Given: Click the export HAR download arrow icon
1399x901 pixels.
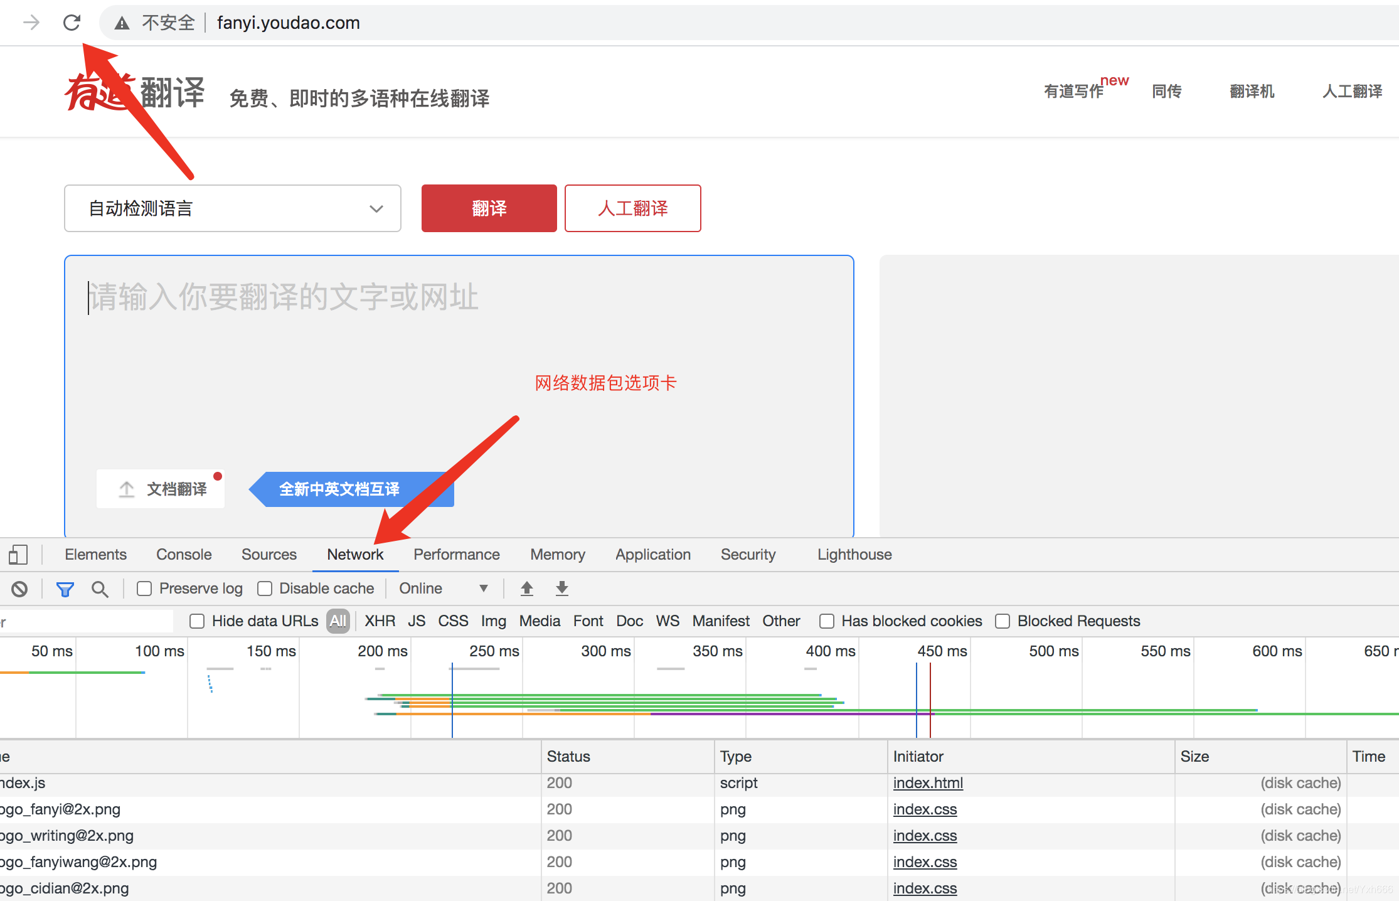Looking at the screenshot, I should [x=562, y=589].
